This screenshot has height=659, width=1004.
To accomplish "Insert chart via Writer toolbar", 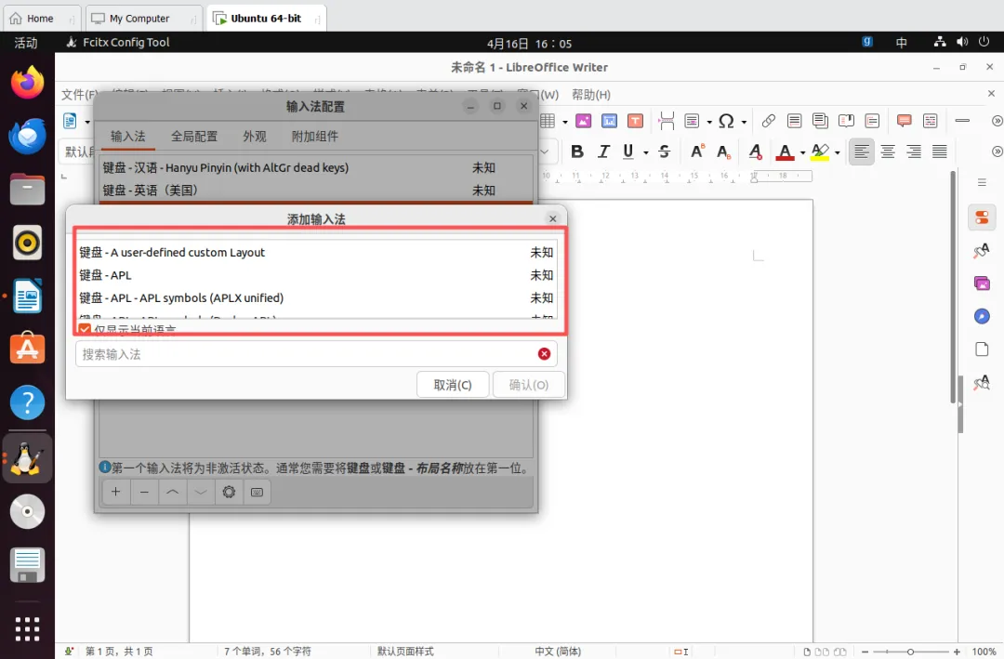I will pos(610,121).
